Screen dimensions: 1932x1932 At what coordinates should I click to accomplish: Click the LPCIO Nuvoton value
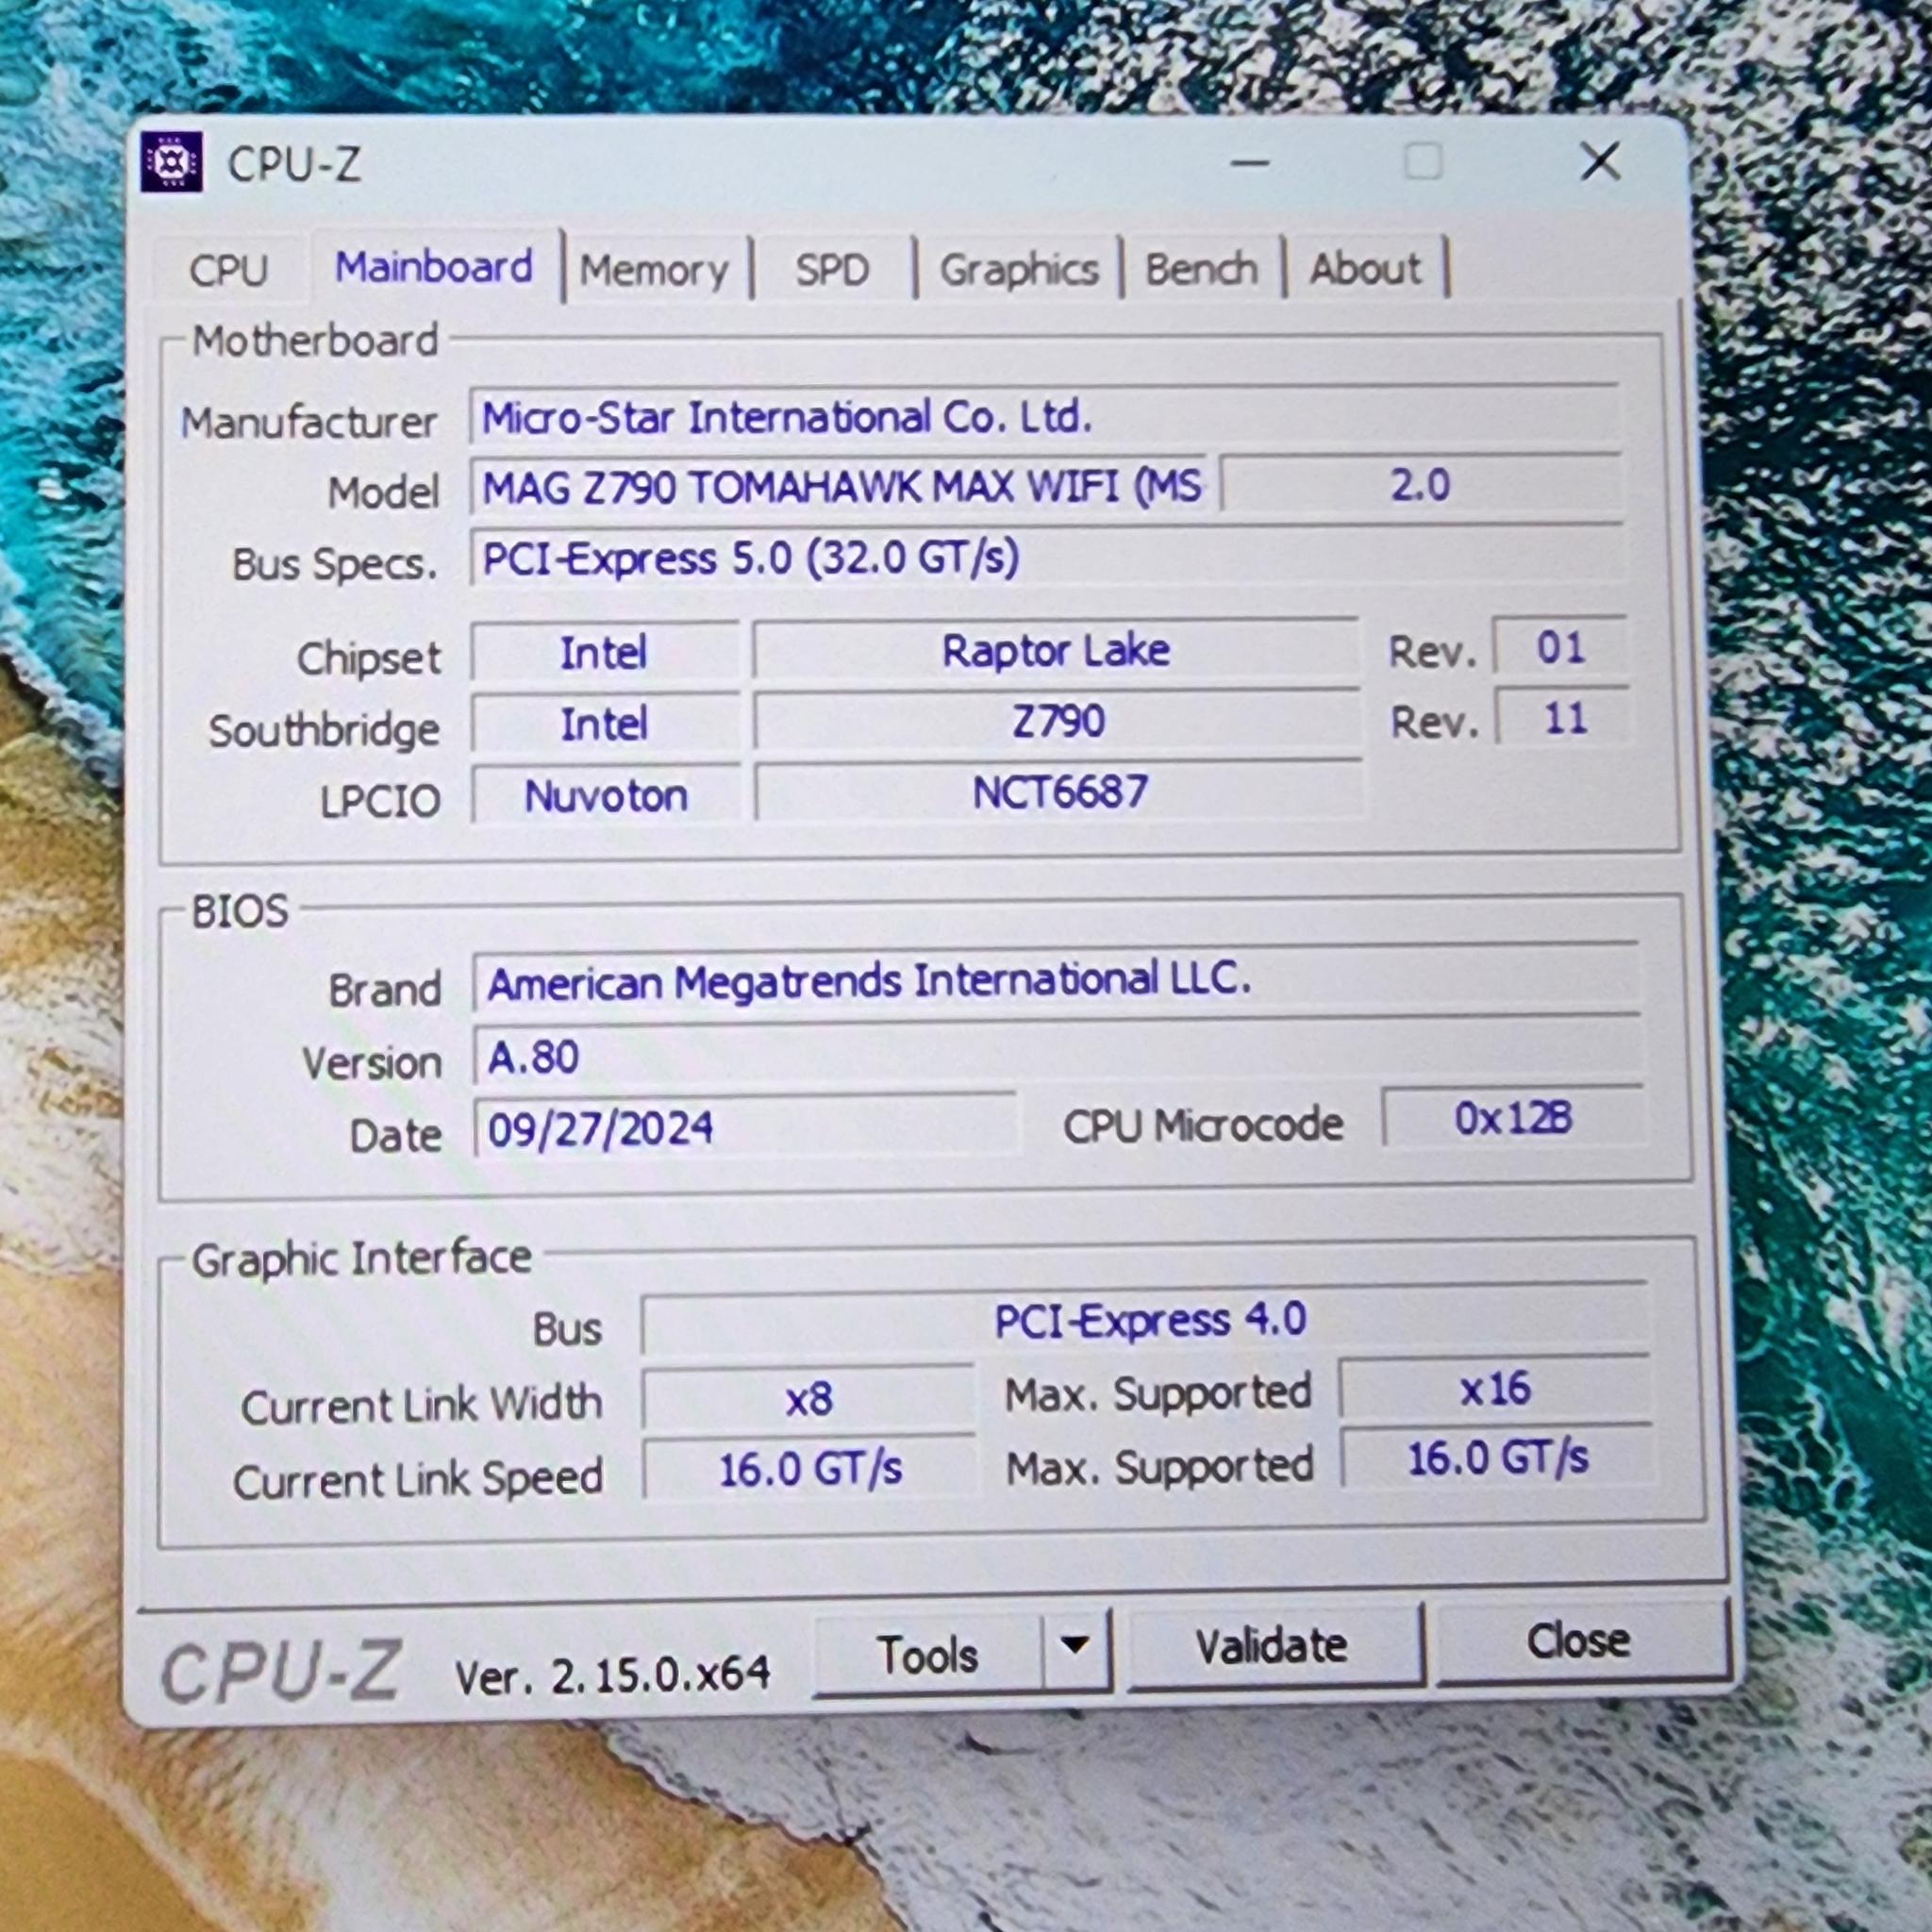pos(606,797)
